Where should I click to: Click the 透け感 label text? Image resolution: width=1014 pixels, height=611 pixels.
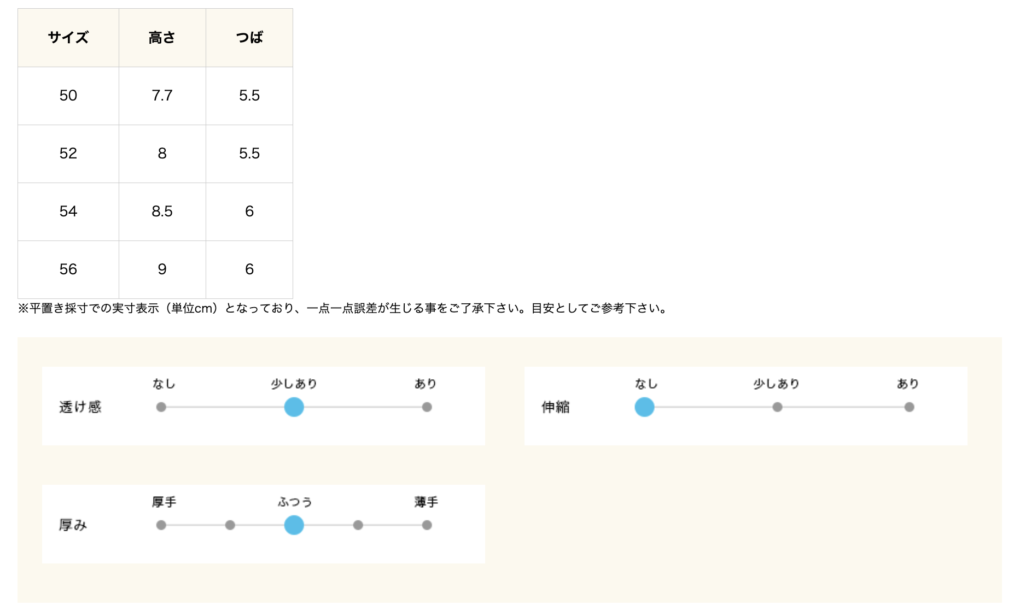80,407
